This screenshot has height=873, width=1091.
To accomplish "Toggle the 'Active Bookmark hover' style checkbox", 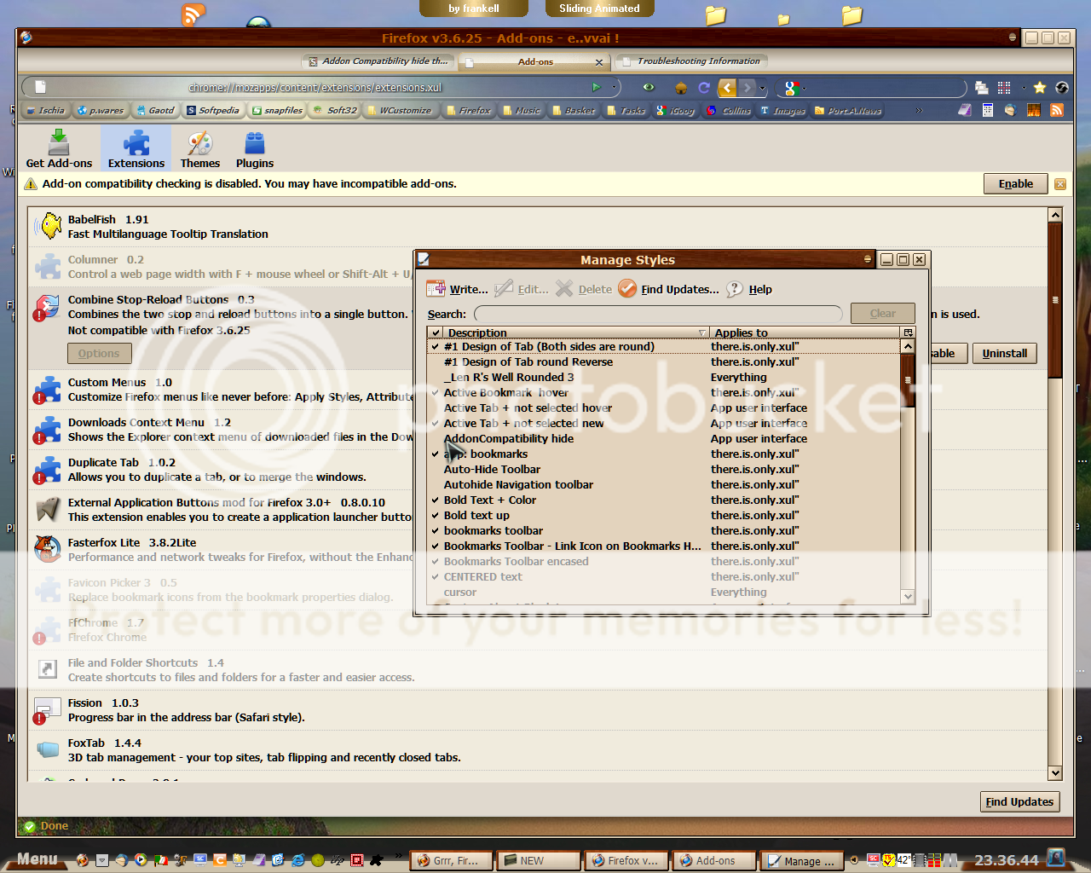I will 436,393.
